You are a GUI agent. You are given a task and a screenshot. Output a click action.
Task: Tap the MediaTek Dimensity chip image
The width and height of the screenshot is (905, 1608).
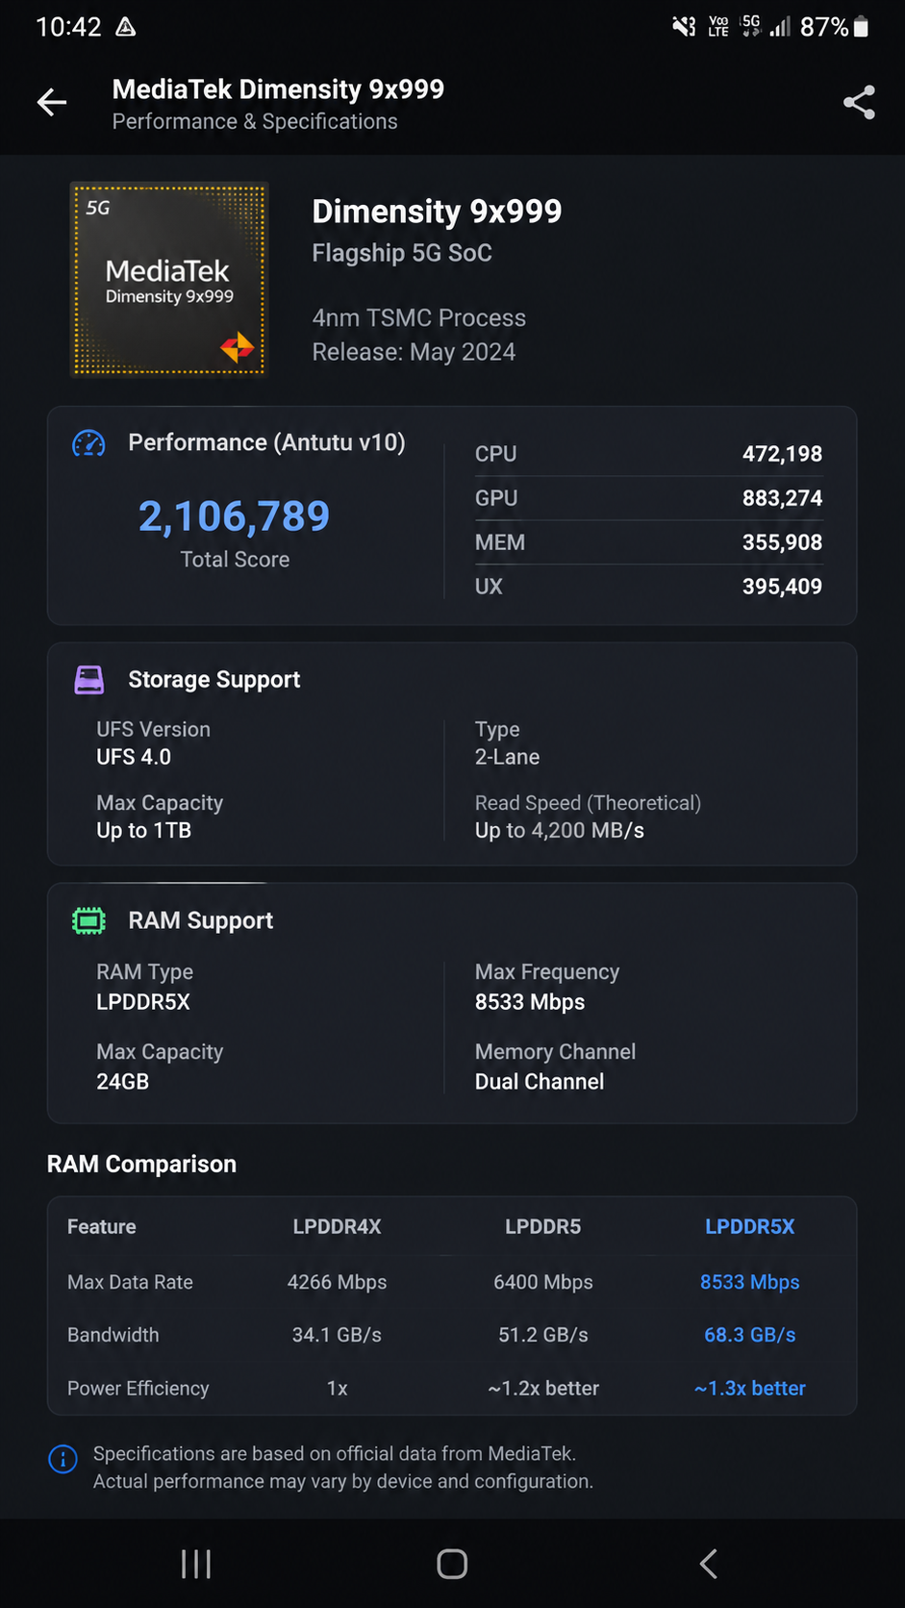pyautogui.click(x=169, y=279)
